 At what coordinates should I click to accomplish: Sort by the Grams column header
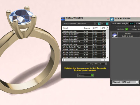coord(87,28)
